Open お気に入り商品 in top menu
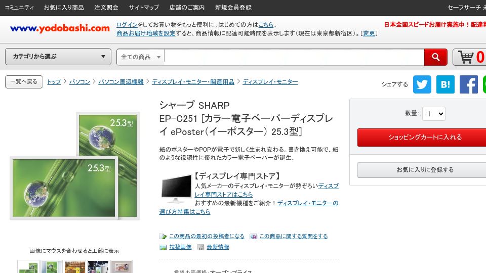 click(64, 8)
